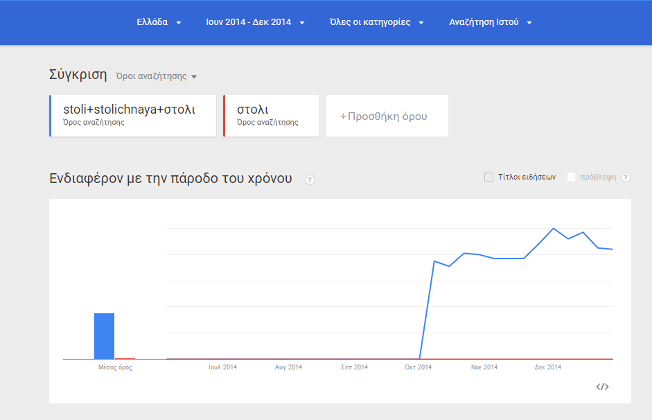Click the Ιουλ 2014 axis label
The width and height of the screenshot is (652, 420).
pos(222,367)
